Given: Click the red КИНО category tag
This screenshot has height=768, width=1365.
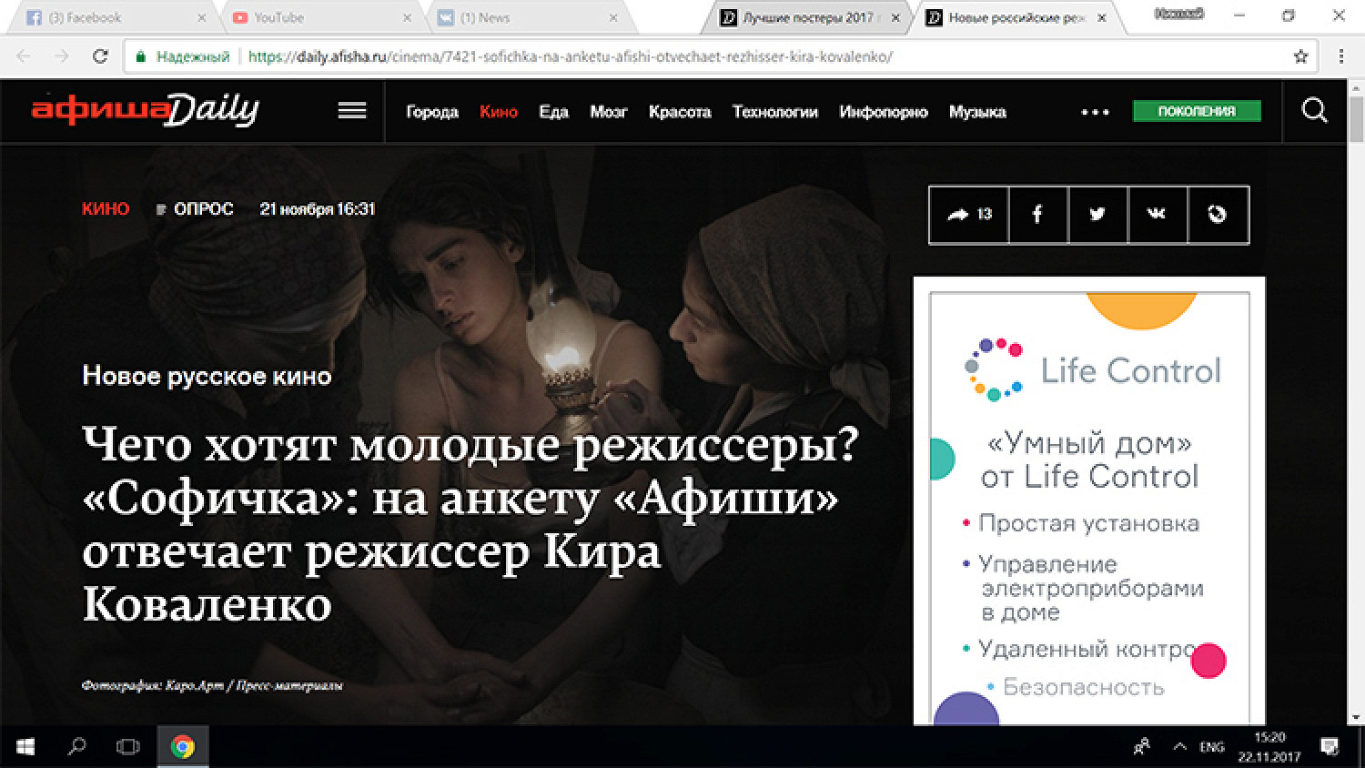Looking at the screenshot, I should [x=106, y=208].
